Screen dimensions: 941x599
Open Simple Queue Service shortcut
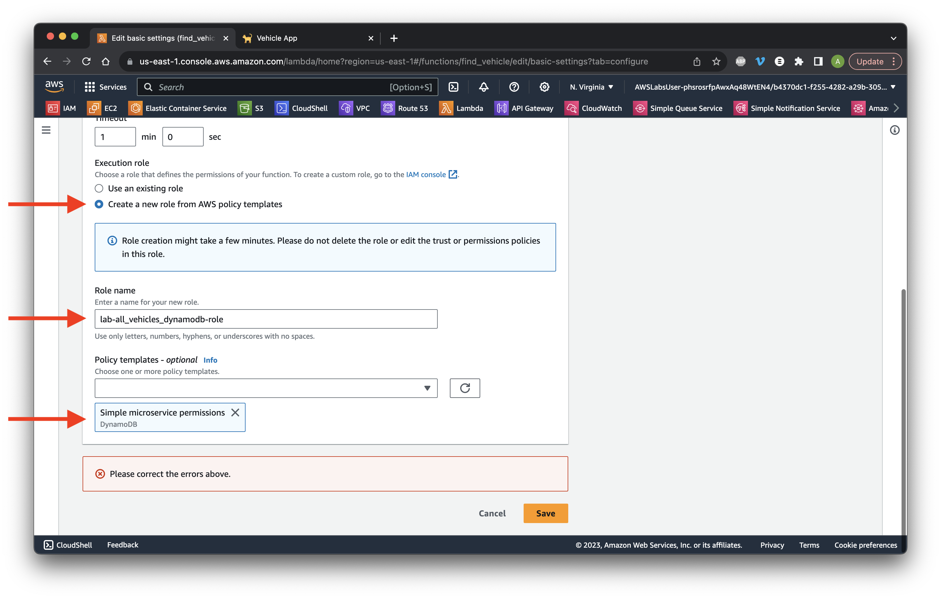[x=678, y=108]
